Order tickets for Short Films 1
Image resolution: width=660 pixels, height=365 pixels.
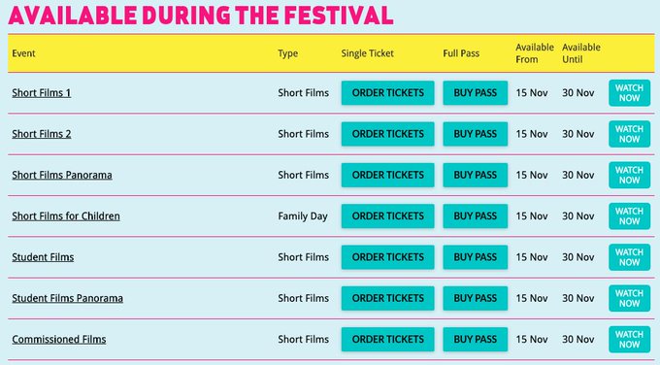pos(387,92)
